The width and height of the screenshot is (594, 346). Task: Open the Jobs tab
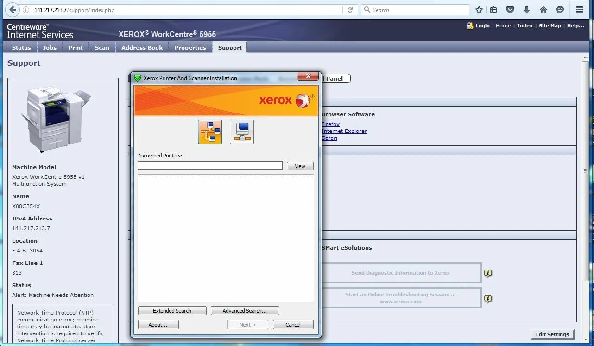(x=50, y=47)
